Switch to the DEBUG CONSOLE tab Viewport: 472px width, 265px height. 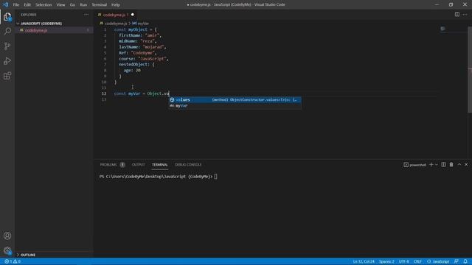[188, 165]
